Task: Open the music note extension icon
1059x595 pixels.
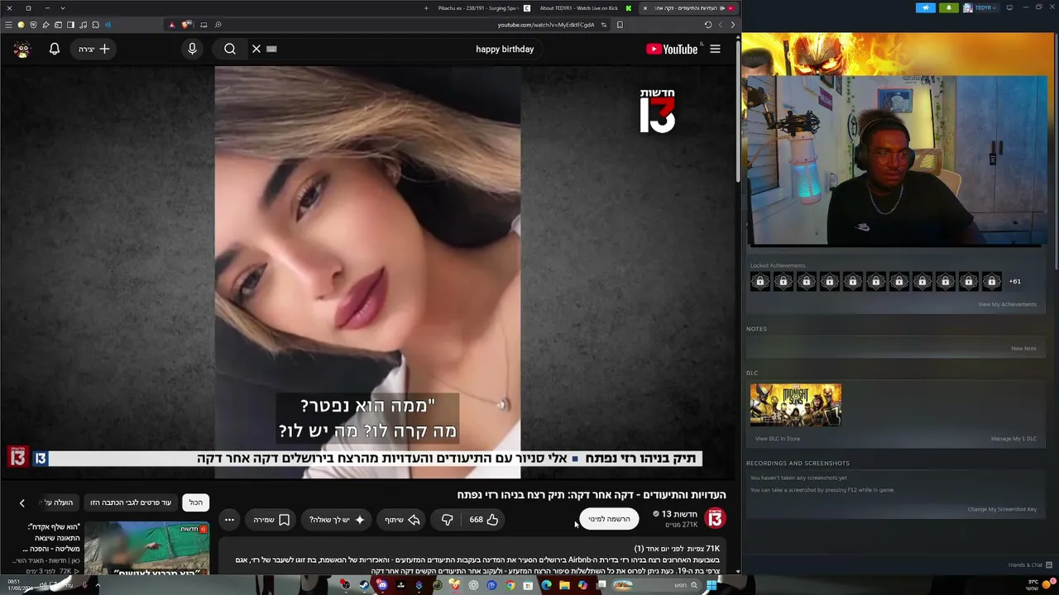Action: pyautogui.click(x=83, y=25)
